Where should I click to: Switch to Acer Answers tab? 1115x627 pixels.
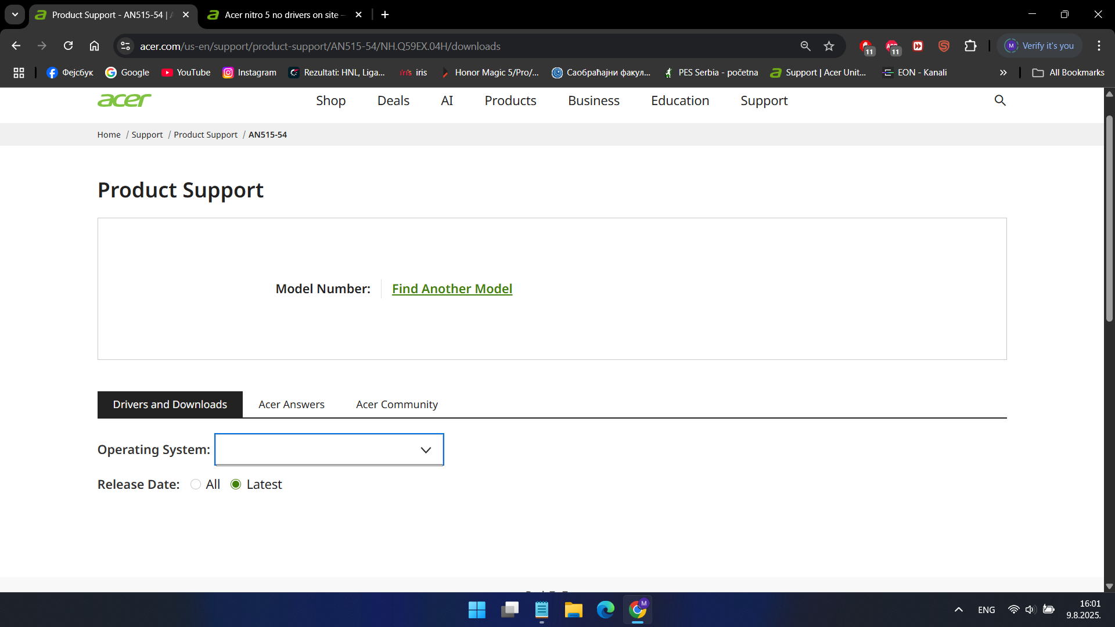pos(292,405)
